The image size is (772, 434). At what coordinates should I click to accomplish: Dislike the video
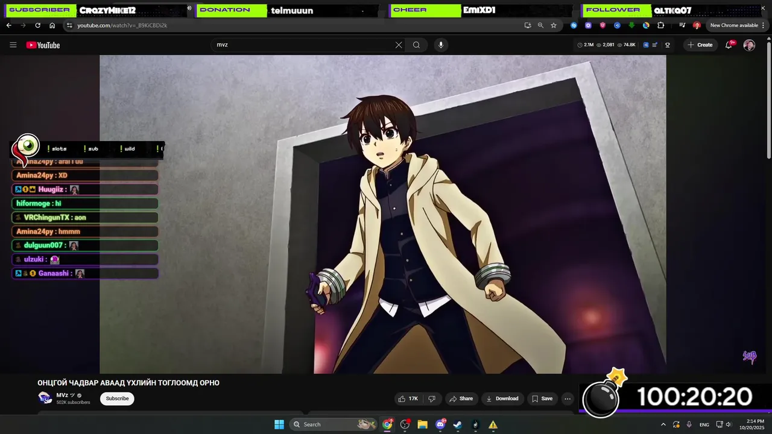click(x=432, y=398)
